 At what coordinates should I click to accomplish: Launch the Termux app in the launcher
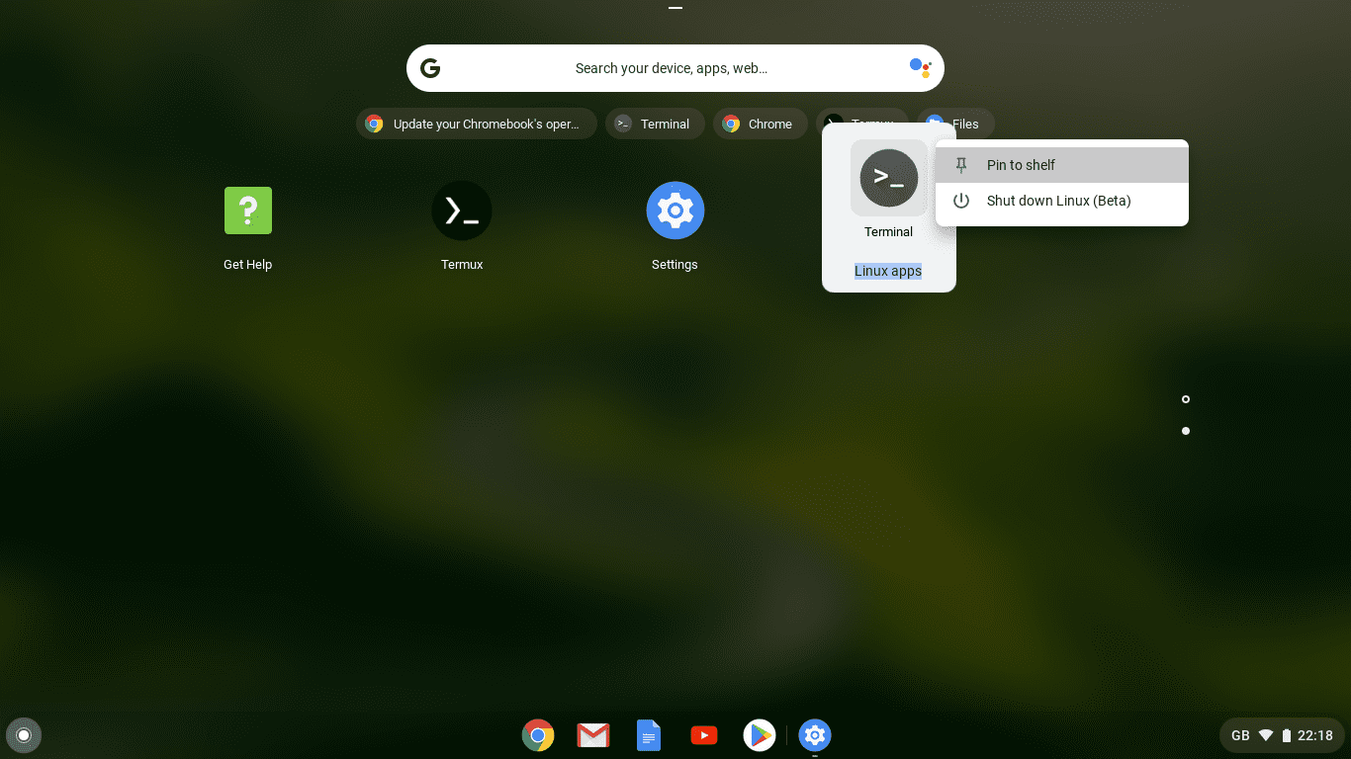(461, 211)
